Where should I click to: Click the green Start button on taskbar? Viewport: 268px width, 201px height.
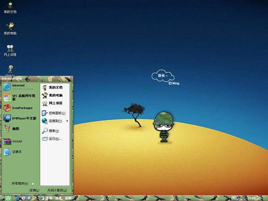(8, 198)
